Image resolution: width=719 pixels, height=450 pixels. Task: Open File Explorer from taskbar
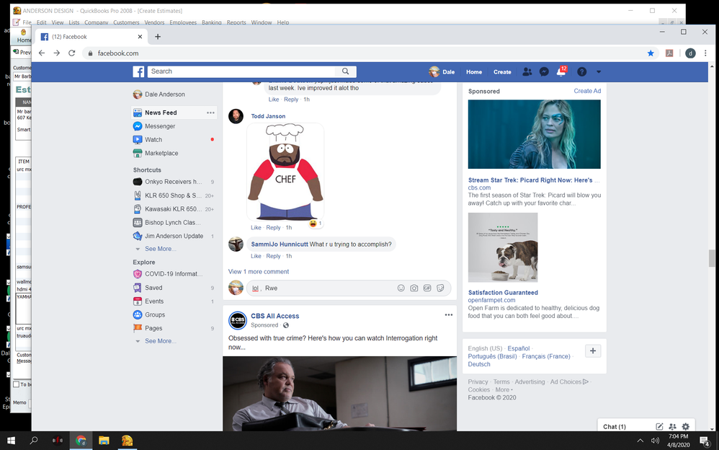104,441
